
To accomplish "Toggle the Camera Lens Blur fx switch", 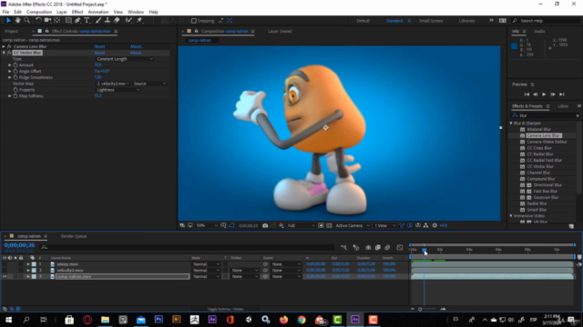I will point(9,46).
